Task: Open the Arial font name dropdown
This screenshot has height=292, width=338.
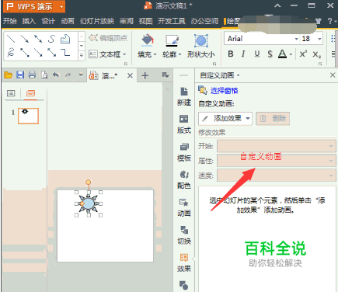Action: point(296,39)
